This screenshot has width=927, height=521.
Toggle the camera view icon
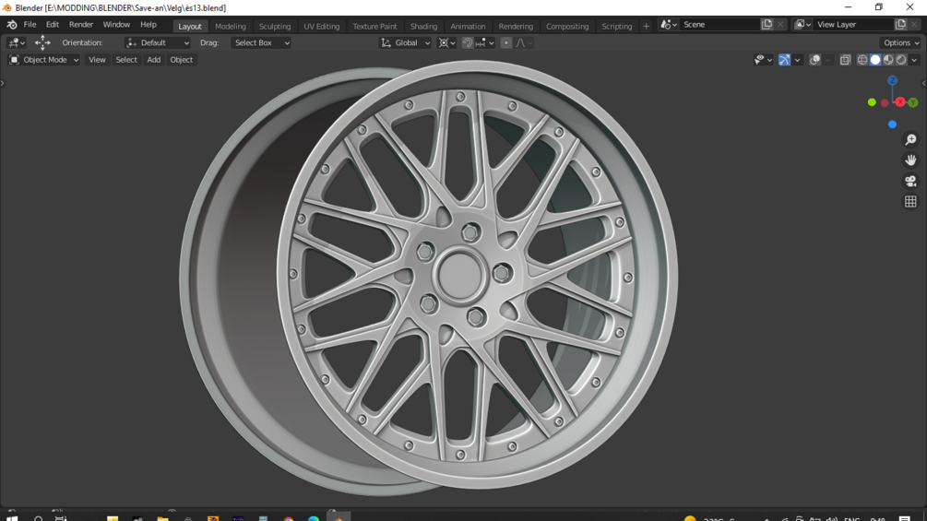[910, 181]
